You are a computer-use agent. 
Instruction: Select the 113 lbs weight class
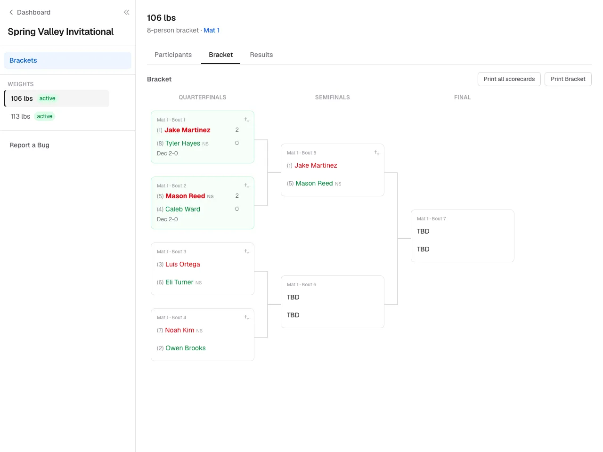(x=57, y=116)
